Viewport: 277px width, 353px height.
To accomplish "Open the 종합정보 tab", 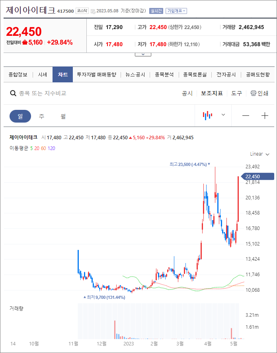I will point(18,74).
